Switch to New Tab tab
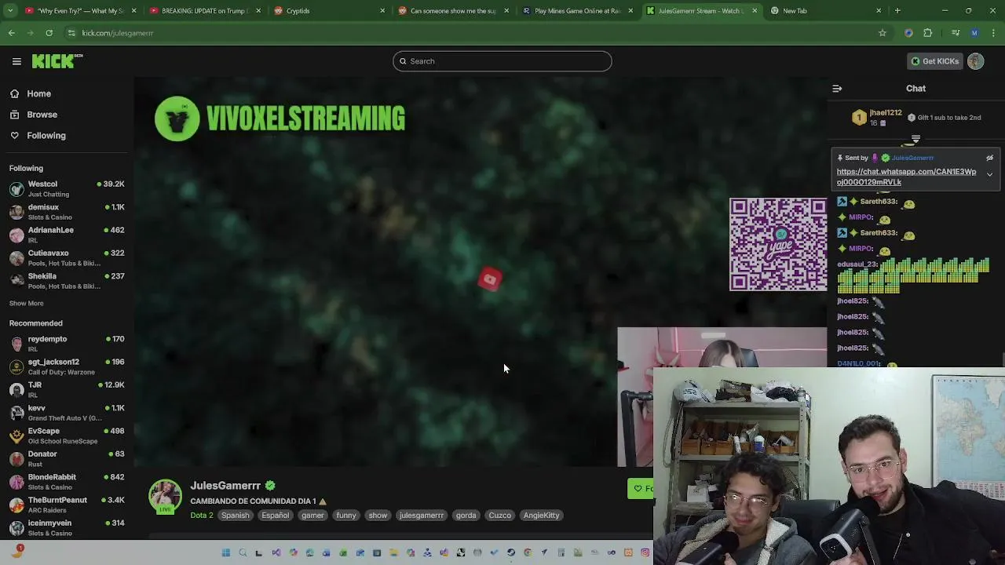Viewport: 1005px width, 565px height. [x=824, y=11]
